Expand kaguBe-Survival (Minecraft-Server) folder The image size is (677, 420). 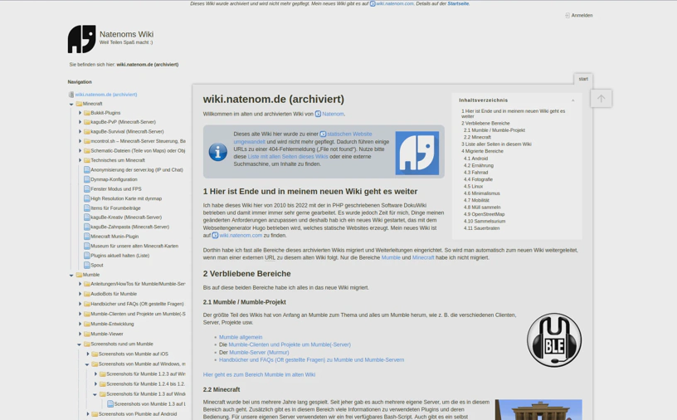80,132
